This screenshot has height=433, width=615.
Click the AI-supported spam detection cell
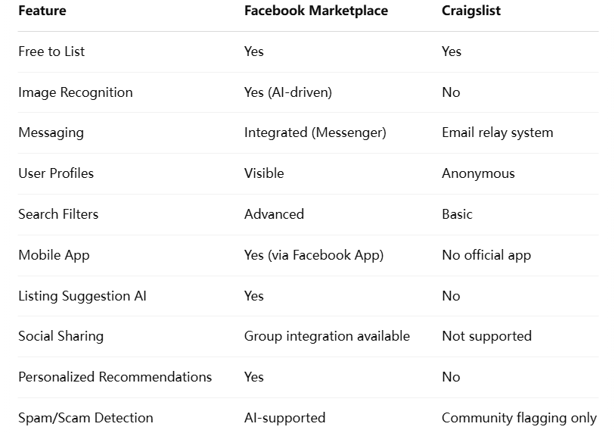284,418
